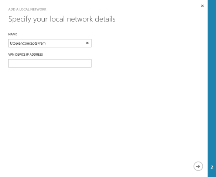
Task: Close the Add a Local Network wizard
Action: [x=202, y=6]
